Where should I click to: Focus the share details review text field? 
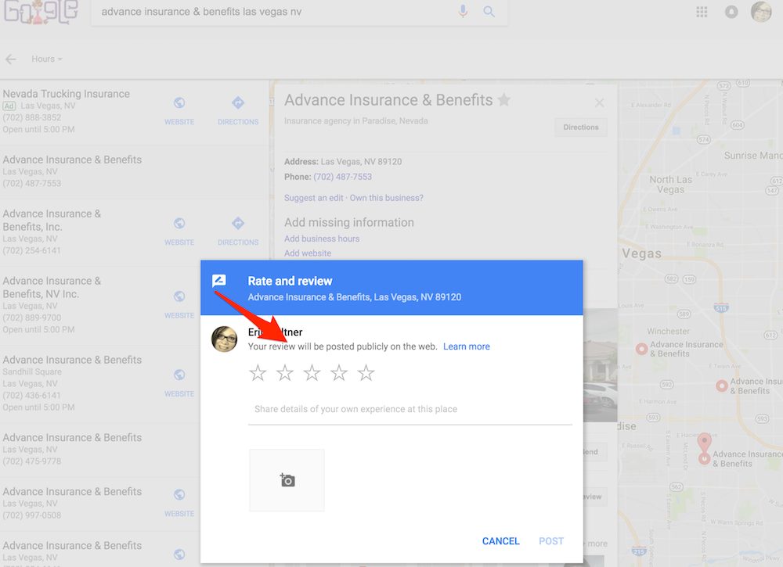tap(410, 410)
